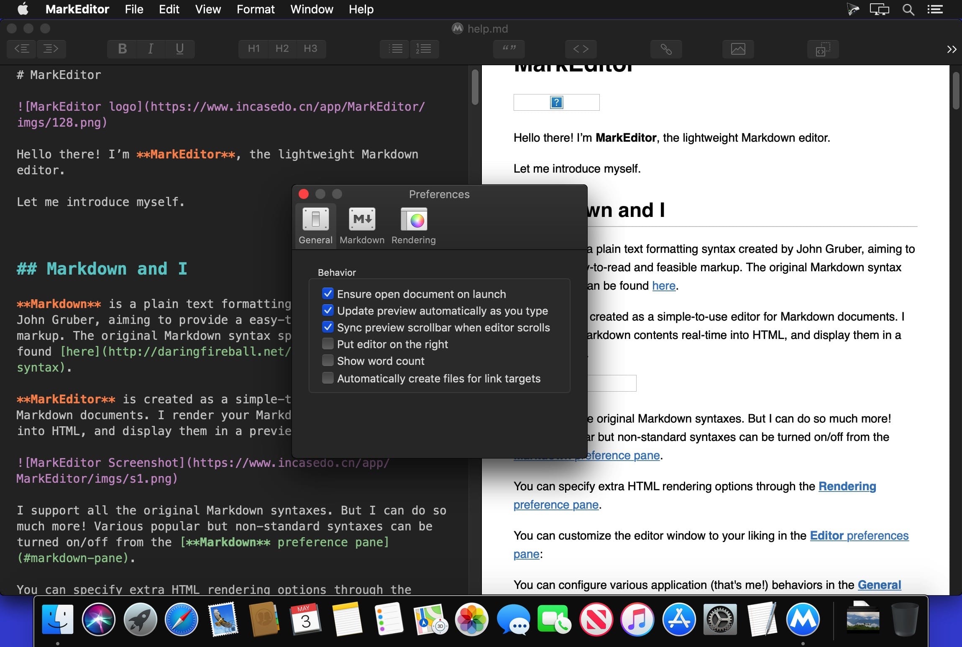Insert a numbered list
This screenshot has height=647, width=962.
pos(424,49)
